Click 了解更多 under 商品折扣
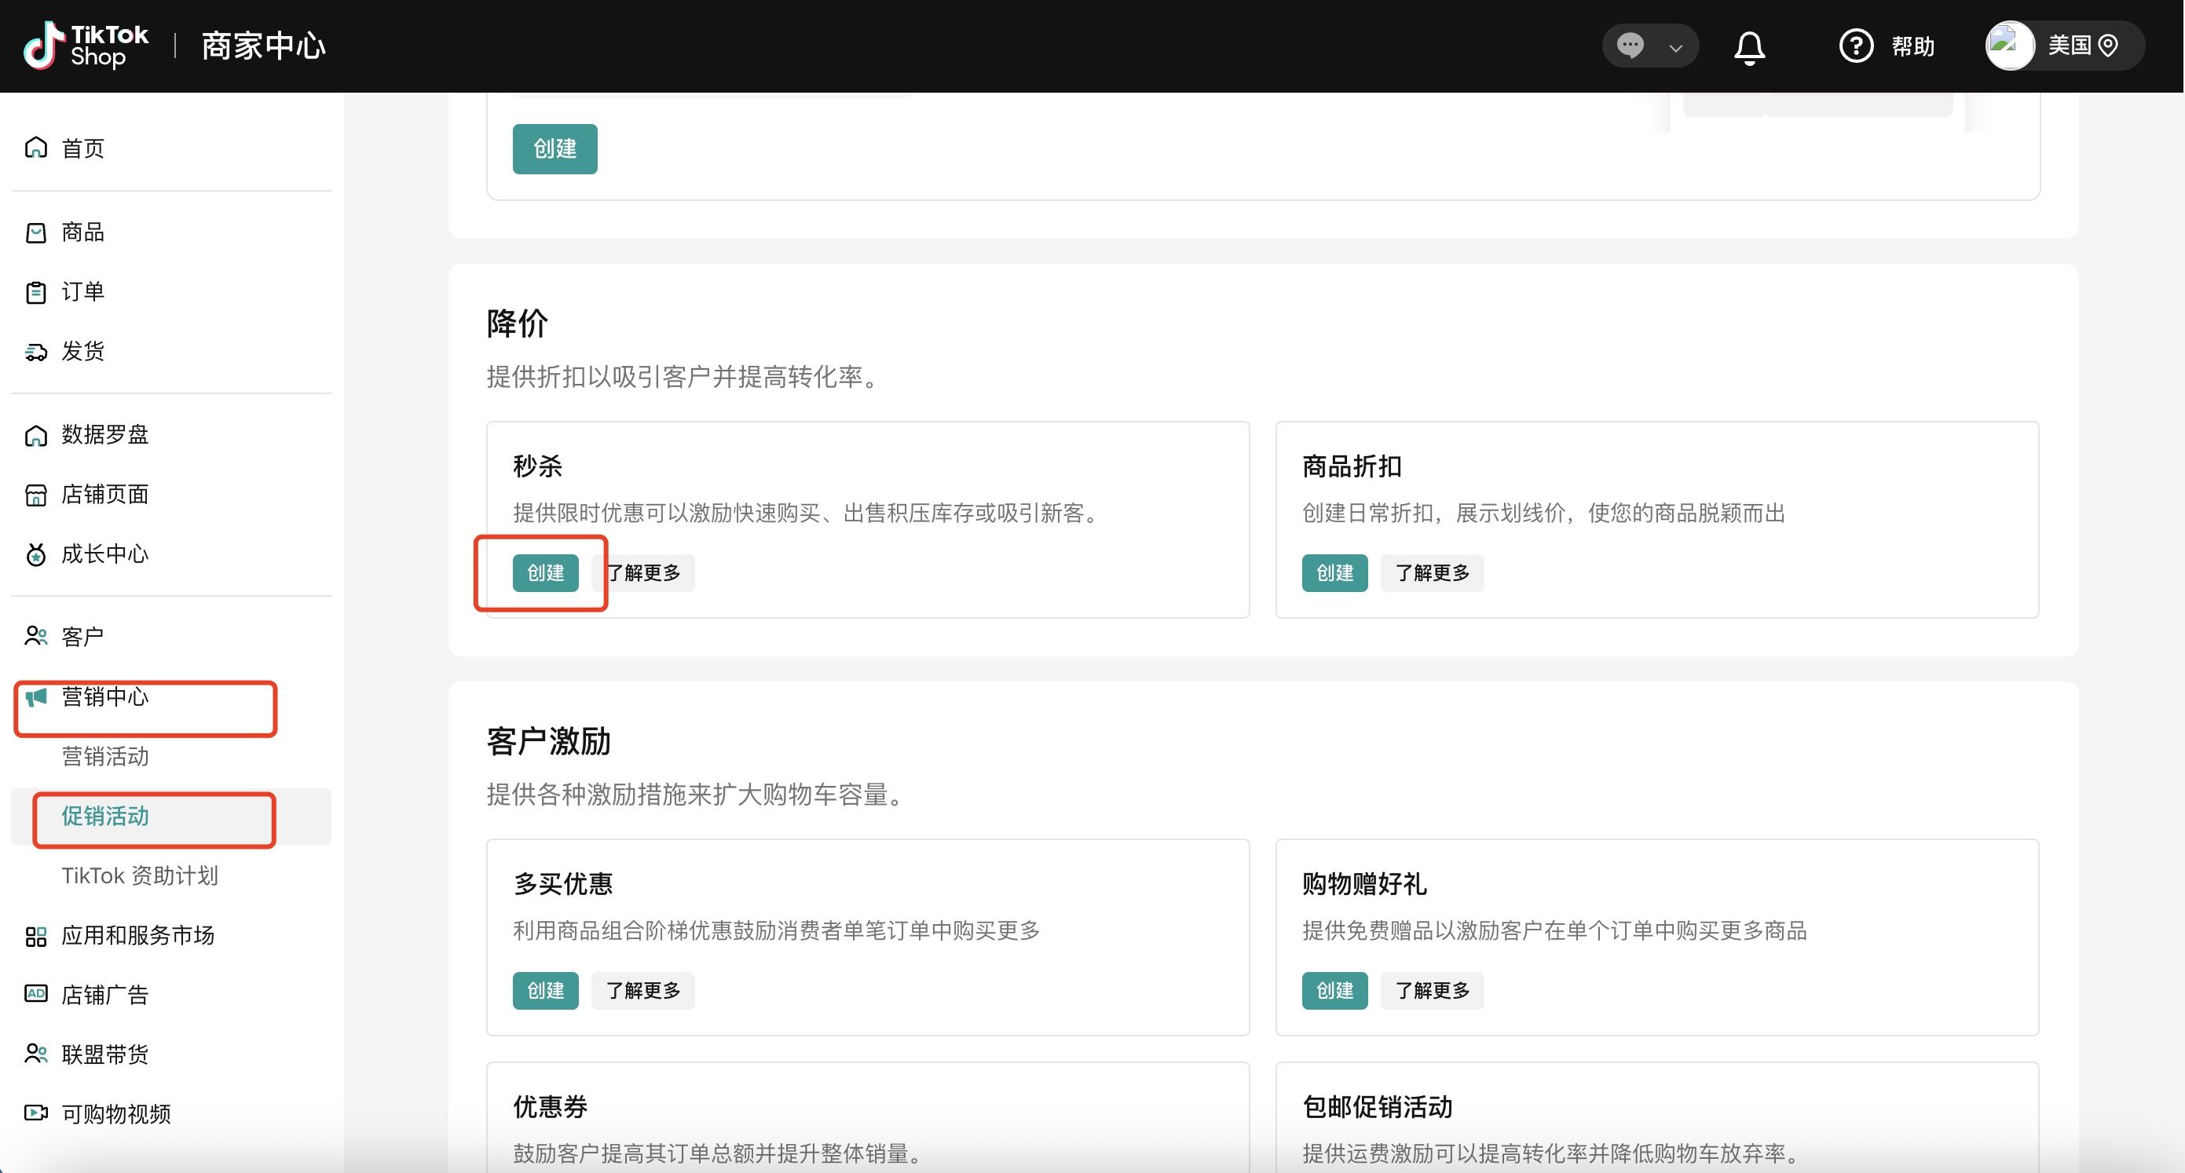The width and height of the screenshot is (2185, 1173). coord(1431,572)
